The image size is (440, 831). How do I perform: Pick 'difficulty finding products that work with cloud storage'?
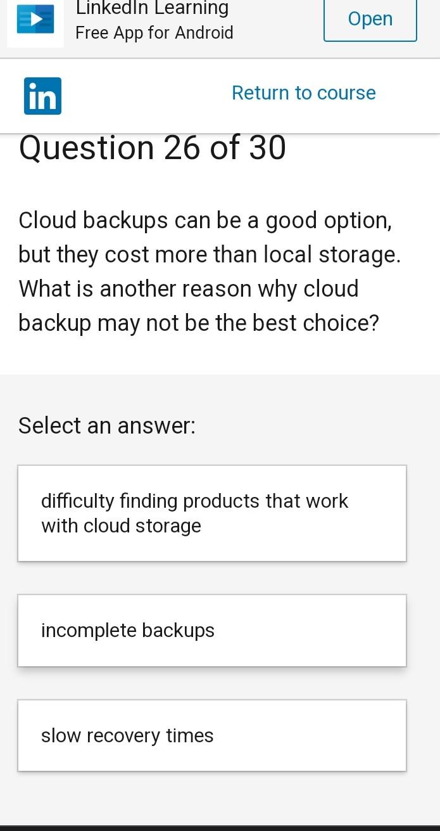click(x=211, y=513)
